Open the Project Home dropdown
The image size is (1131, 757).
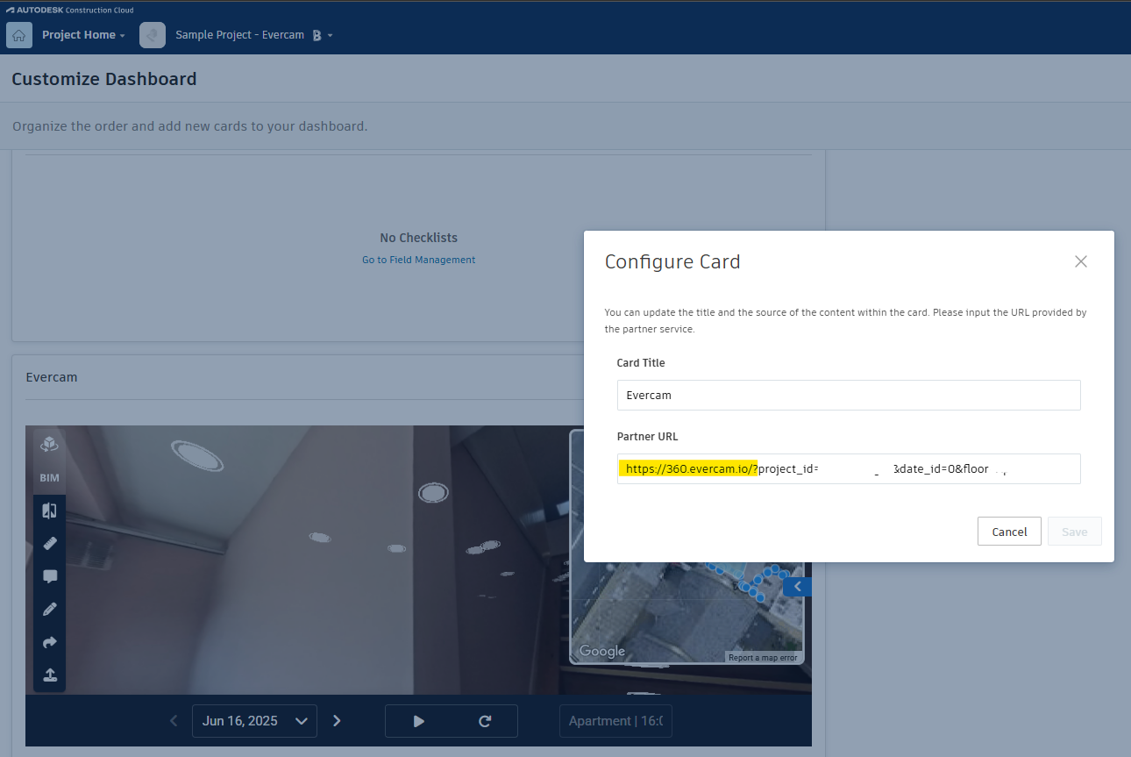point(83,35)
